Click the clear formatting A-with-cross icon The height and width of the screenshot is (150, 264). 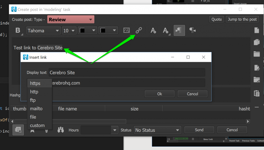(x=153, y=30)
